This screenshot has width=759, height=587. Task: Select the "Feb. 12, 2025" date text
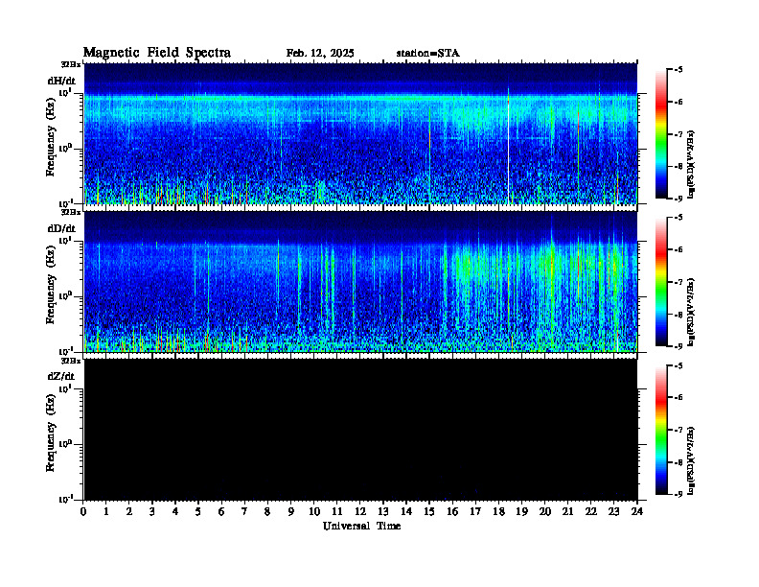coord(320,54)
